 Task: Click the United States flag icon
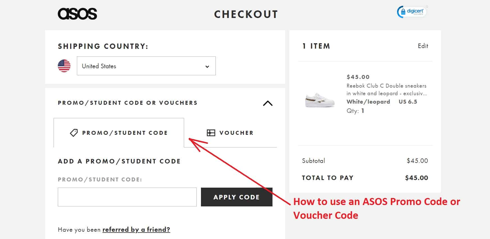(x=64, y=66)
